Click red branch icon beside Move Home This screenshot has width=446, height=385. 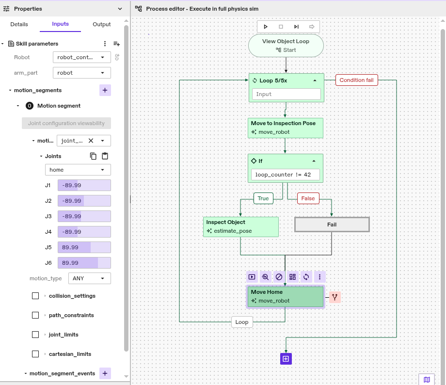pos(334,297)
